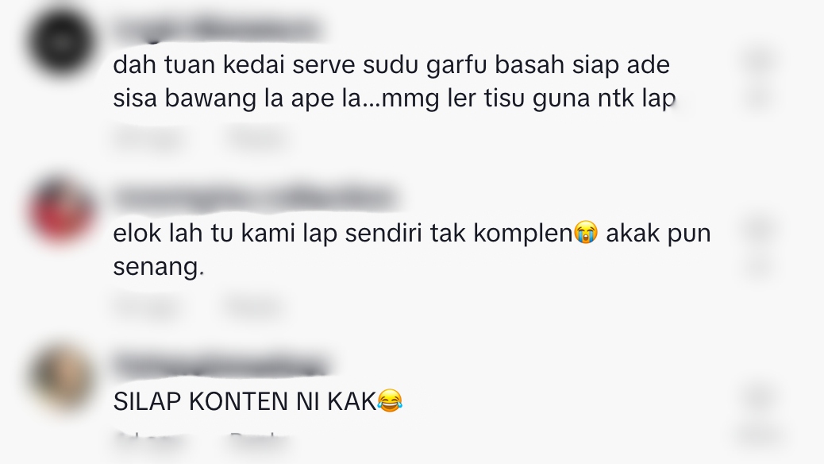
Task: Open the dark avatar of the first commenter
Action: click(62, 41)
